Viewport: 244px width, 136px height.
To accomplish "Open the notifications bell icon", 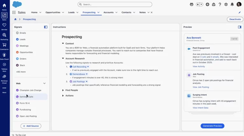I will pyautogui.click(x=231, y=4).
